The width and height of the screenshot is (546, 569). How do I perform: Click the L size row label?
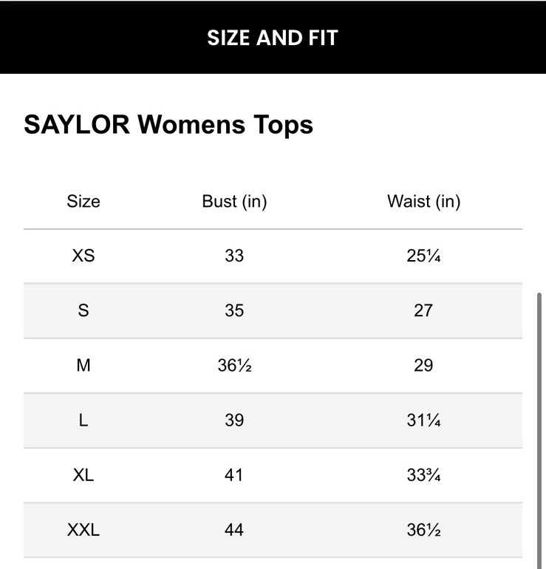(x=83, y=420)
